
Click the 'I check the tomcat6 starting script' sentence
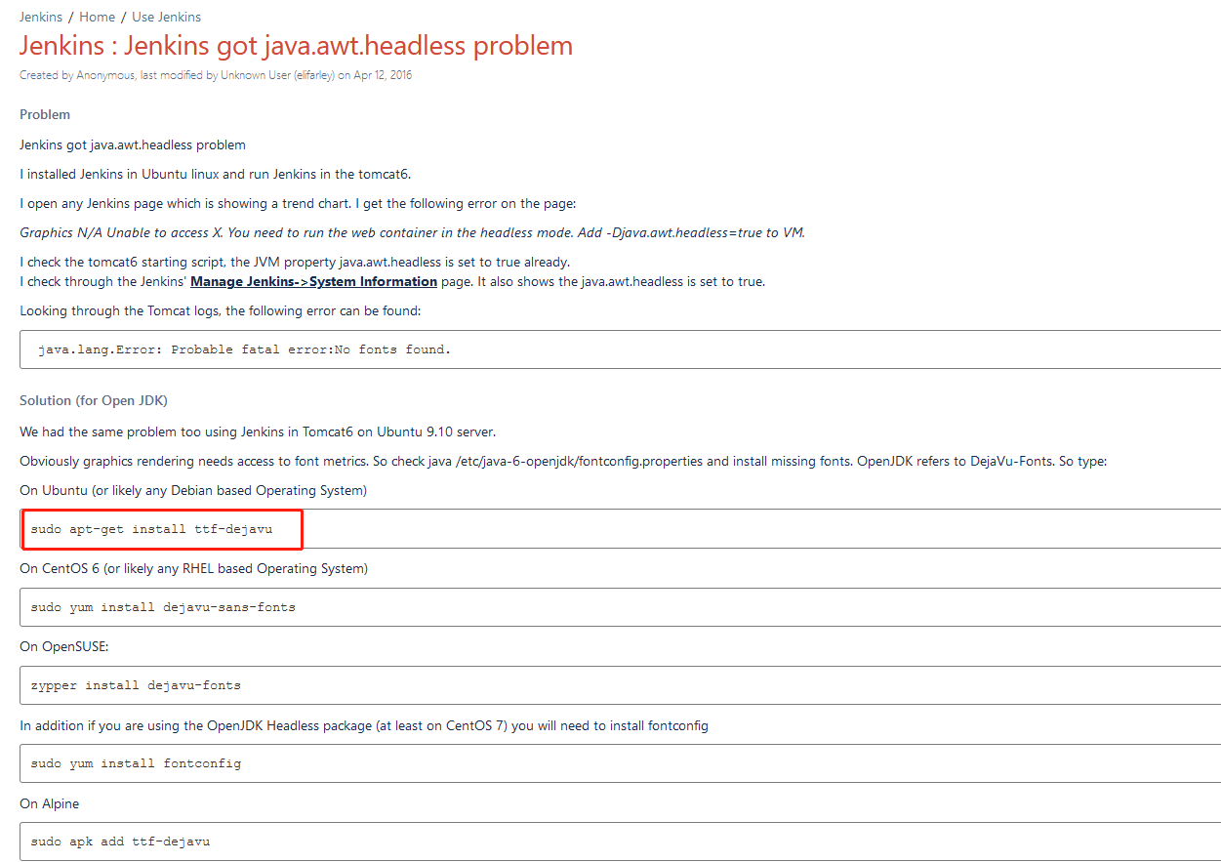coord(295,262)
